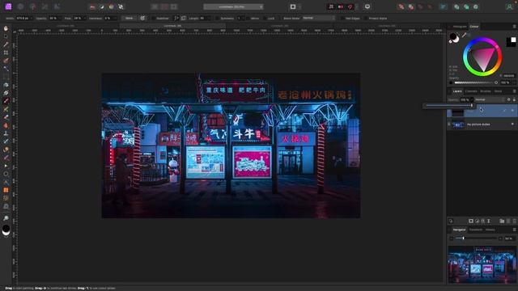Click the colour swatch at the tool panel bottom
The width and height of the screenshot is (518, 291).
tap(6, 228)
